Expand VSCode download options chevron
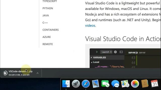This screenshot has width=161, height=90. 37,73
